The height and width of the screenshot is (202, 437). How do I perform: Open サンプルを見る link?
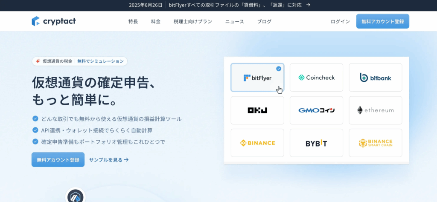109,160
